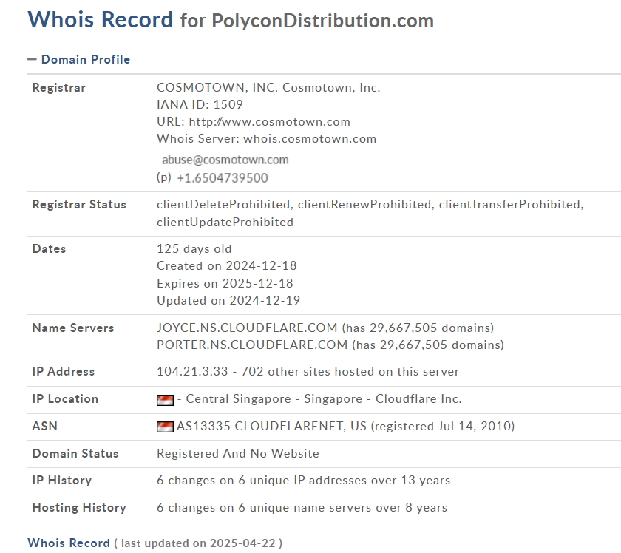Click the 'IP Address' row label
Image resolution: width=621 pixels, height=553 pixels.
pos(64,372)
